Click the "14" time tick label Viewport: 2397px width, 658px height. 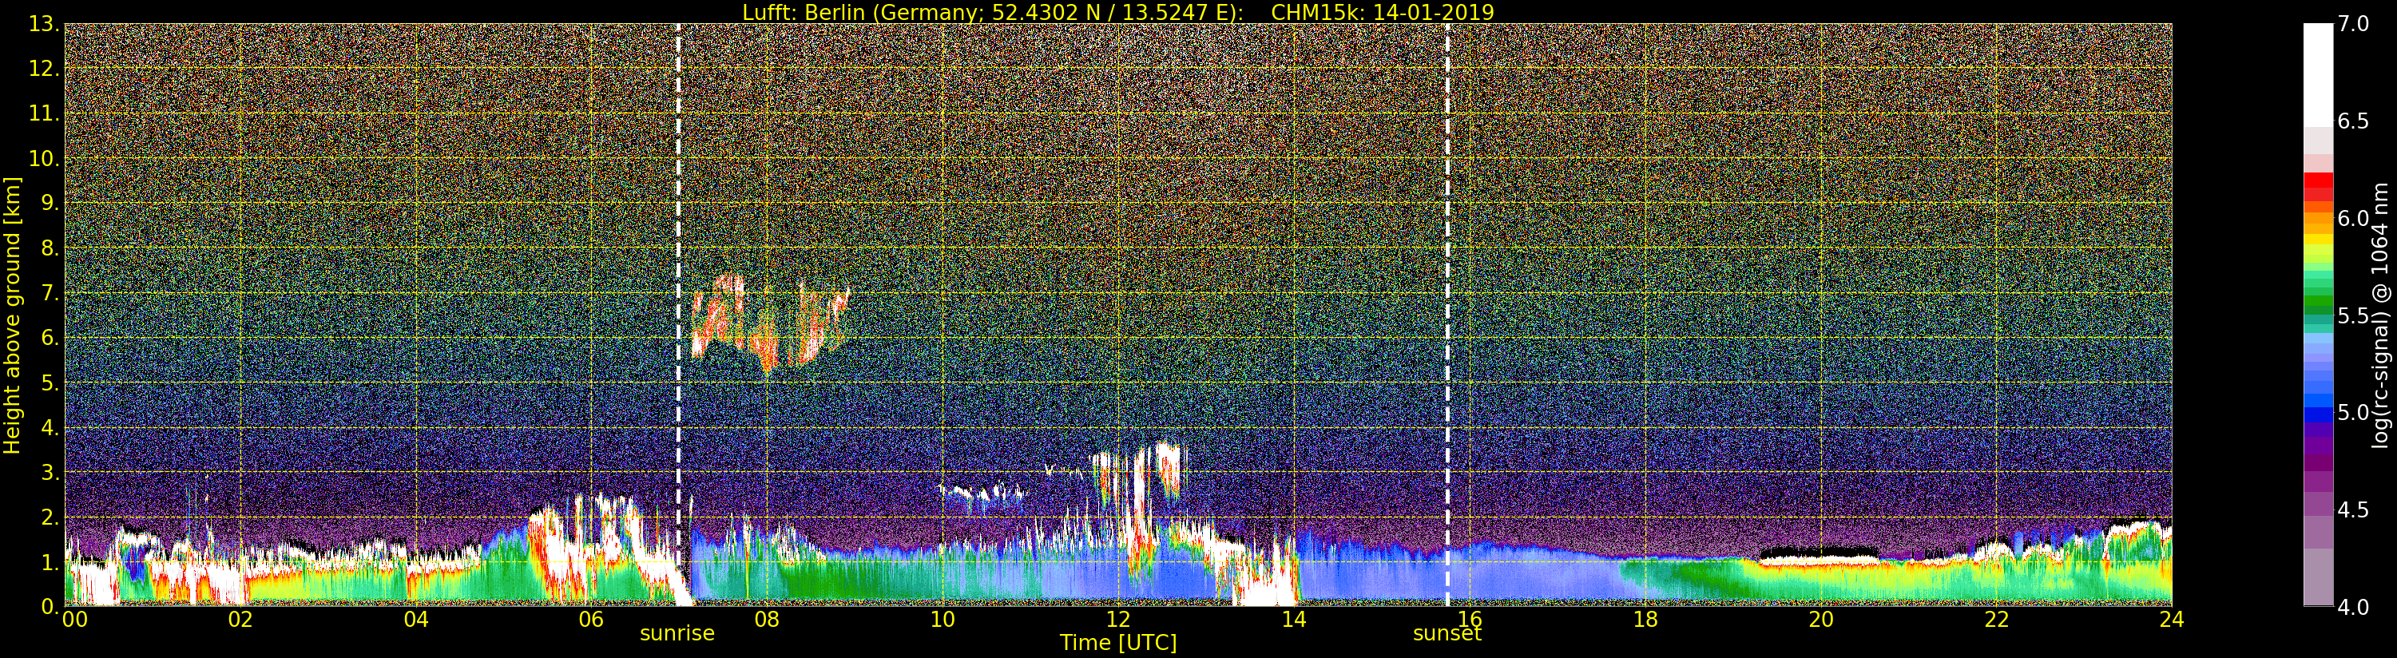pos(1293,620)
